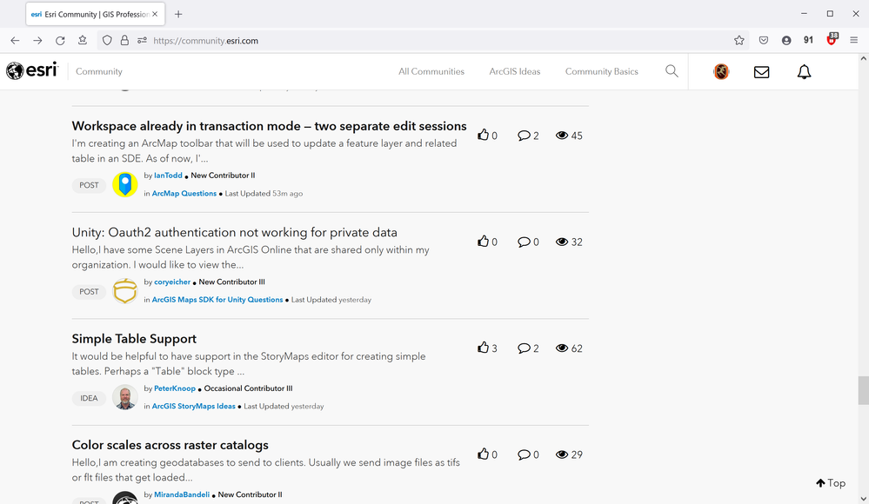Click the comments bubble on Simple Table Support
The height and width of the screenshot is (504, 869).
click(524, 348)
